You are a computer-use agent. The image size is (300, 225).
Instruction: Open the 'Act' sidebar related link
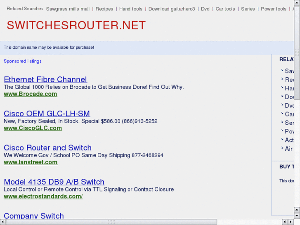pyautogui.click(x=289, y=140)
